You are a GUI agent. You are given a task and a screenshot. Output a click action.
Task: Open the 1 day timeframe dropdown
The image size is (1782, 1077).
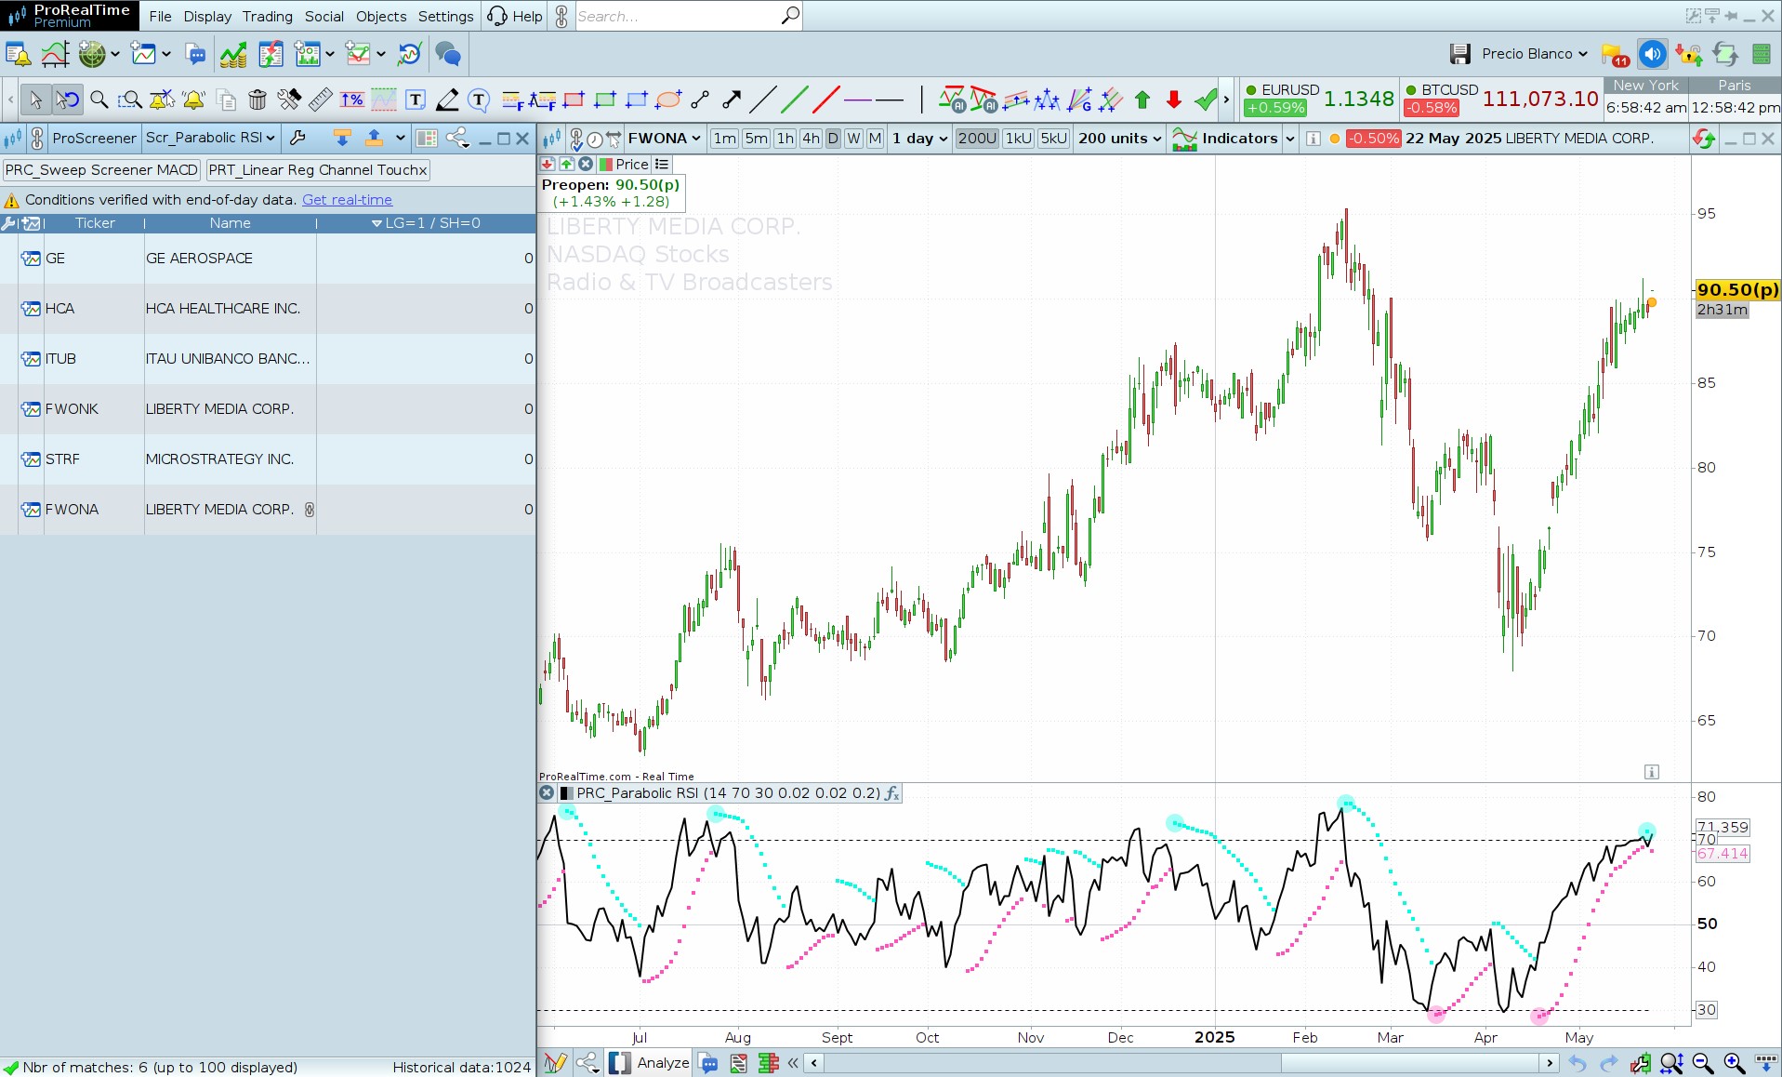point(919,139)
